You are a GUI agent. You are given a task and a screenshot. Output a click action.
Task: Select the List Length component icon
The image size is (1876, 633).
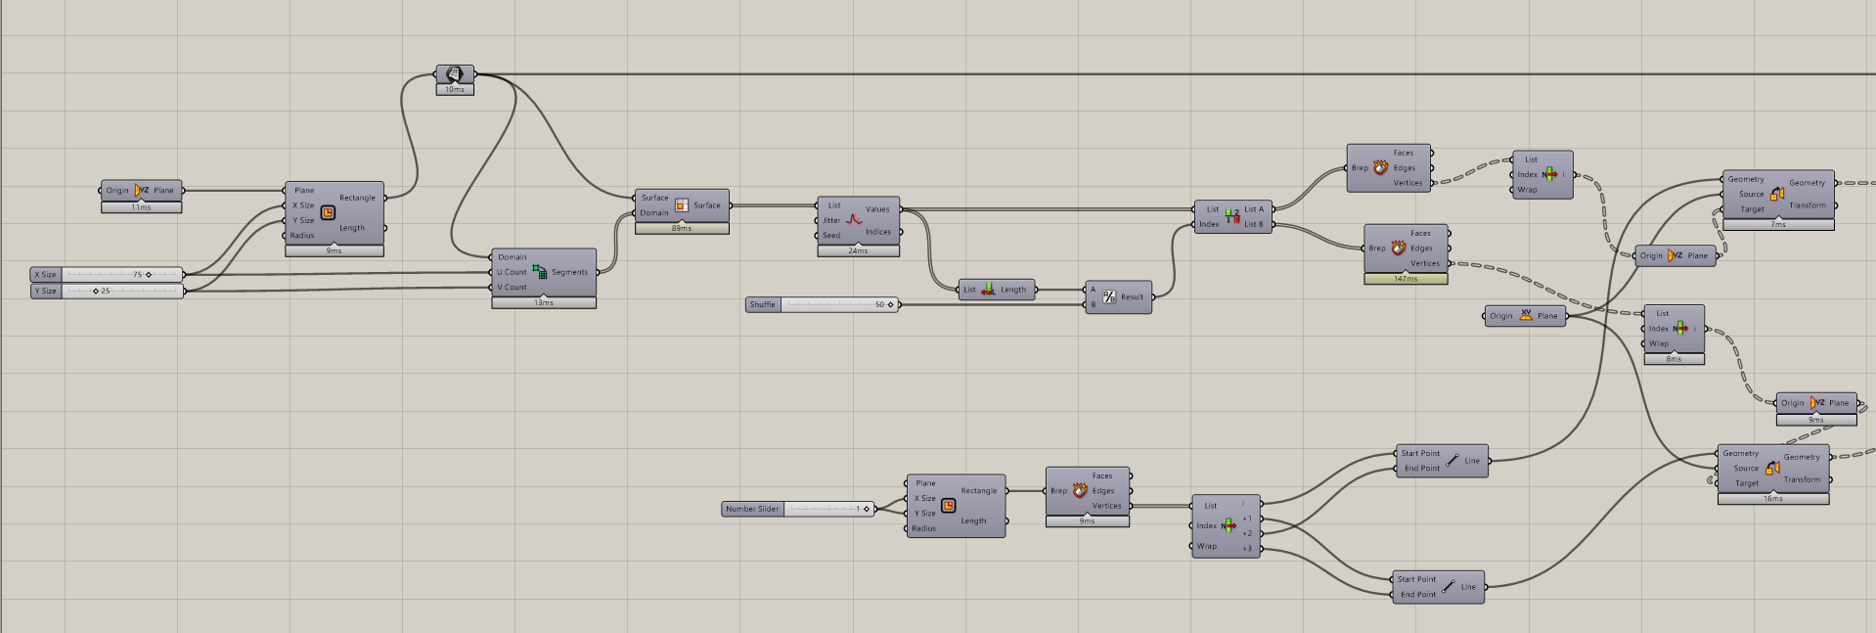[988, 290]
